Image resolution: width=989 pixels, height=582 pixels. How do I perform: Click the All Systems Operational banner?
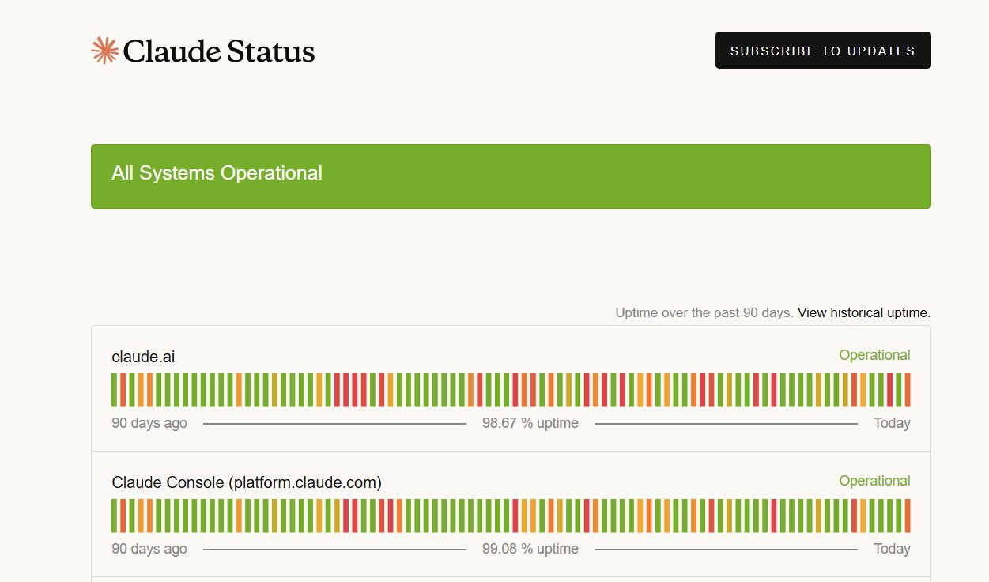tap(511, 176)
